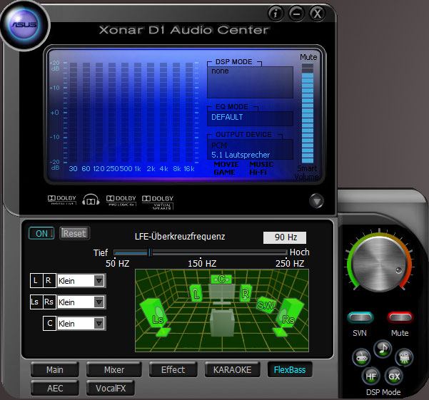429x400 pixels.
Task: Switch to the AEC tab
Action: point(55,388)
